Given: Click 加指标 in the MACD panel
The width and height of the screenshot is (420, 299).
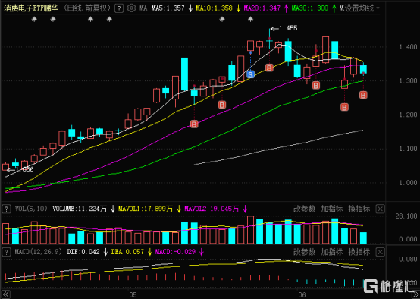Looking at the screenshot, I should (332, 252).
